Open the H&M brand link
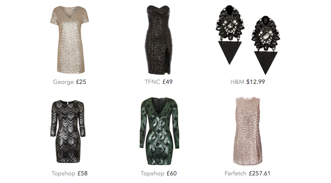The image size is (331, 183). [237, 82]
